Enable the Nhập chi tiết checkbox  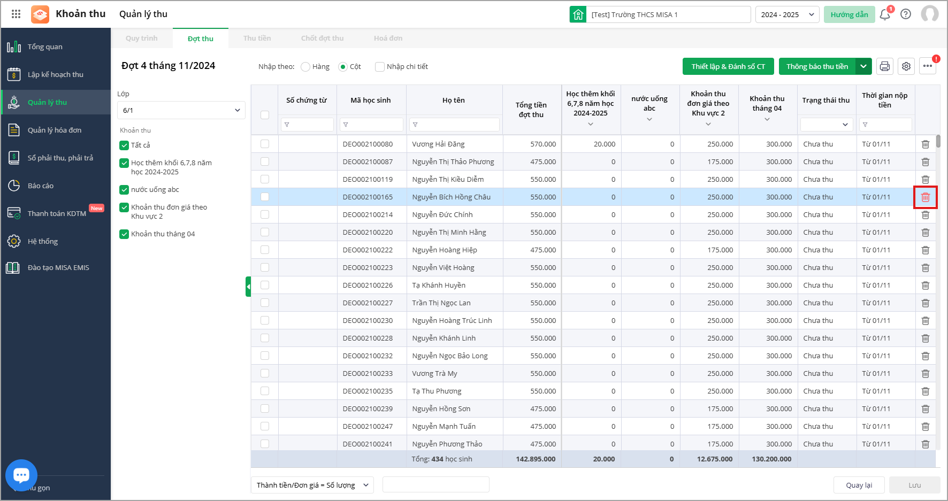[380, 67]
